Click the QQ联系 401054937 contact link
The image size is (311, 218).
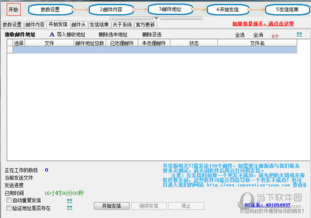pyautogui.click(x=267, y=205)
